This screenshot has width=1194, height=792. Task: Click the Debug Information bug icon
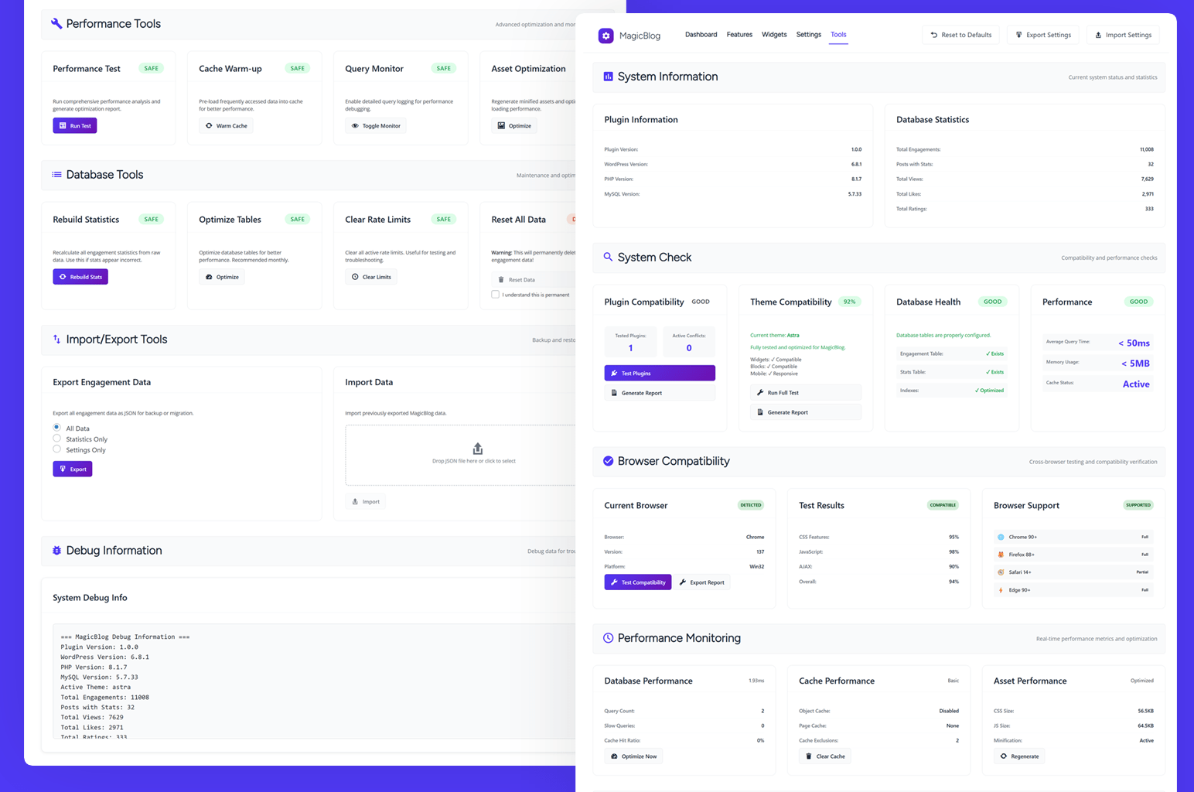[56, 551]
